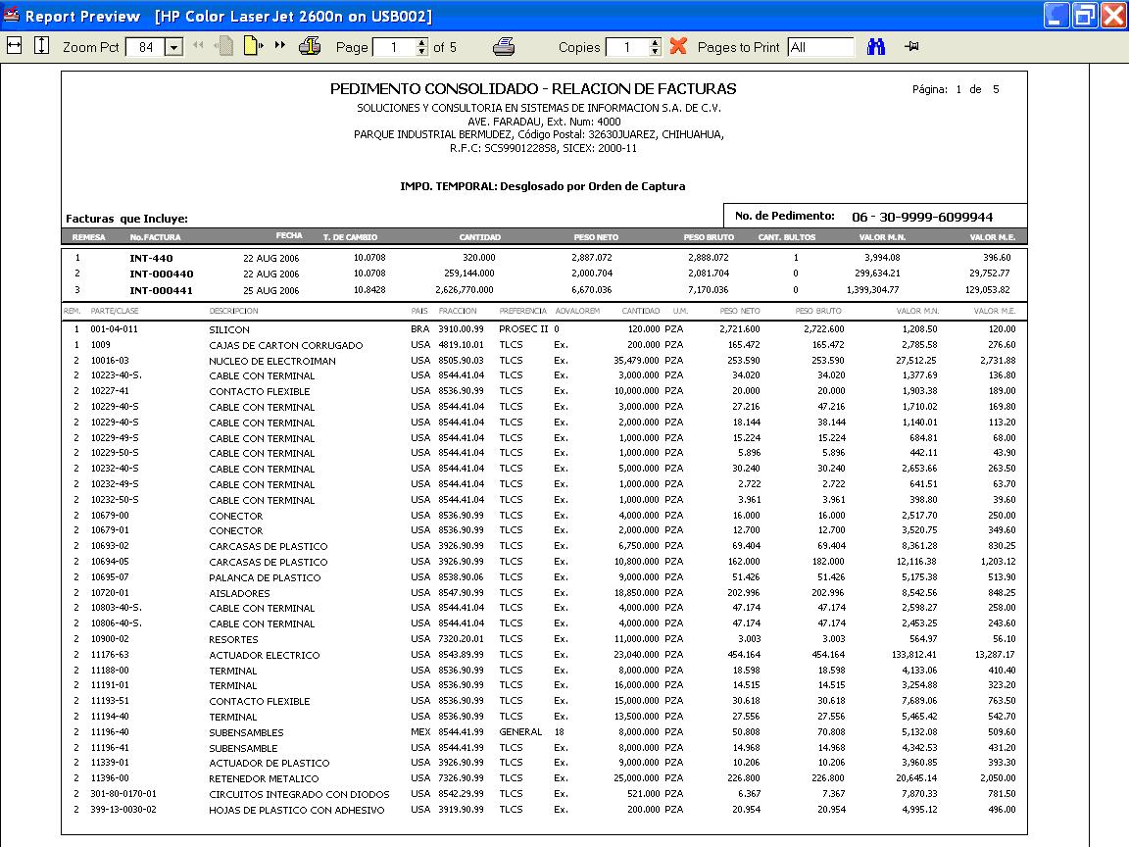Click invoice 'INT-000441' row

click(162, 290)
